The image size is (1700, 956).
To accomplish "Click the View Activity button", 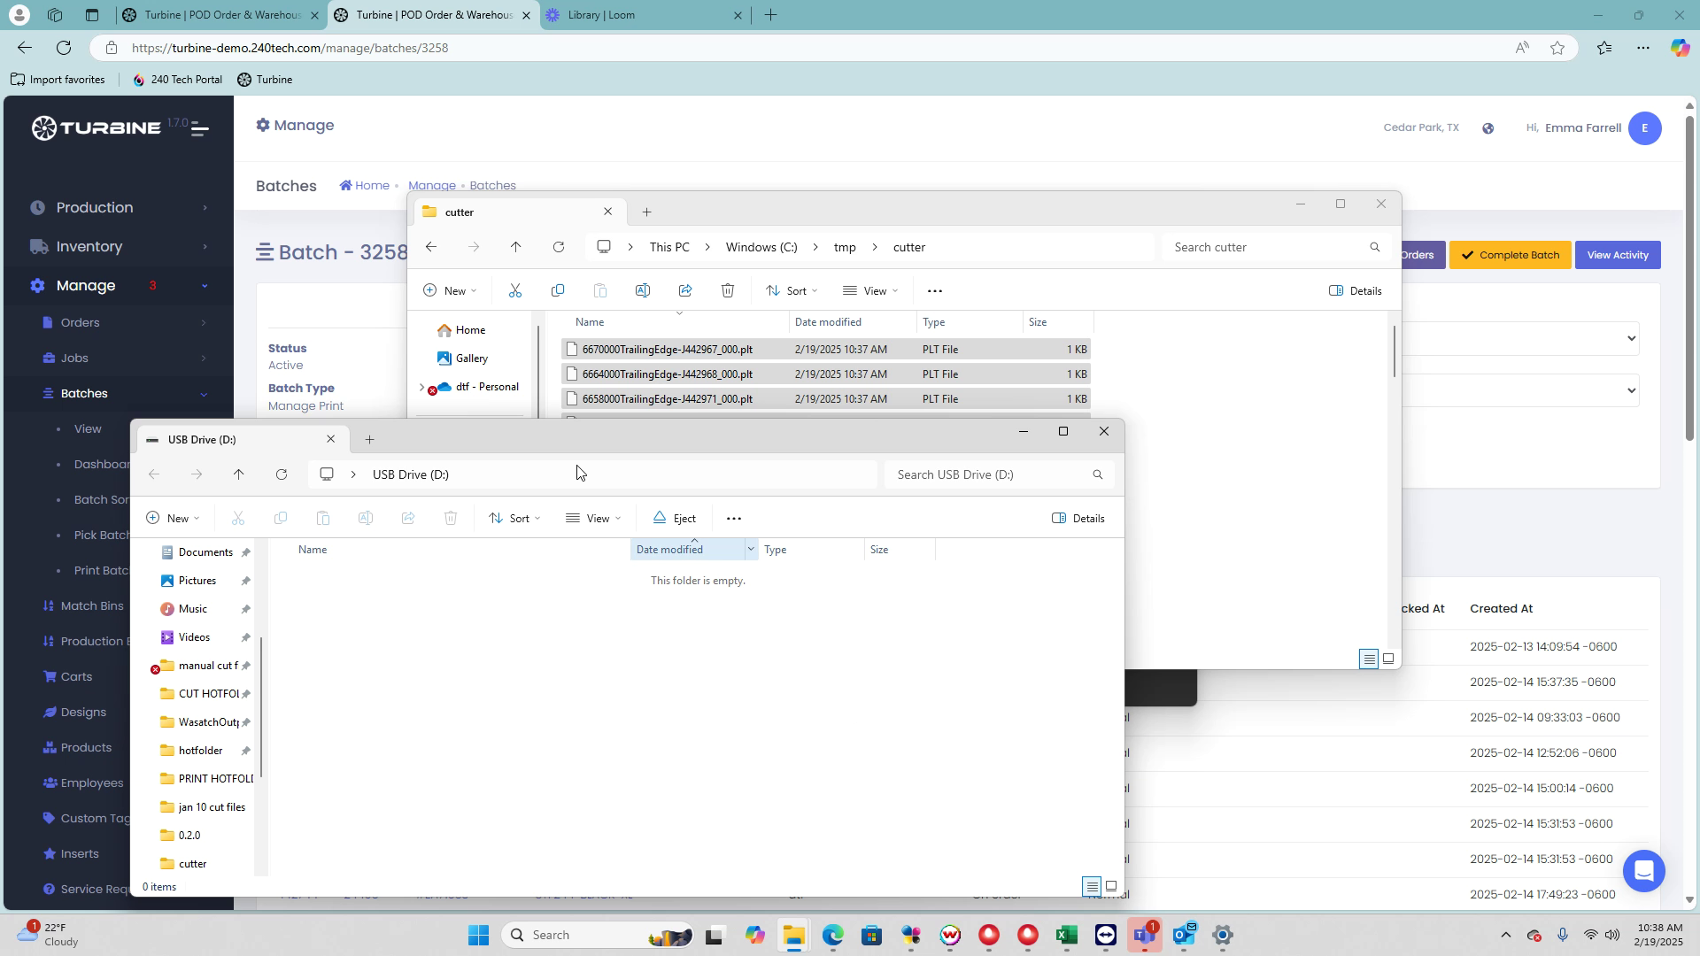I will (x=1617, y=256).
